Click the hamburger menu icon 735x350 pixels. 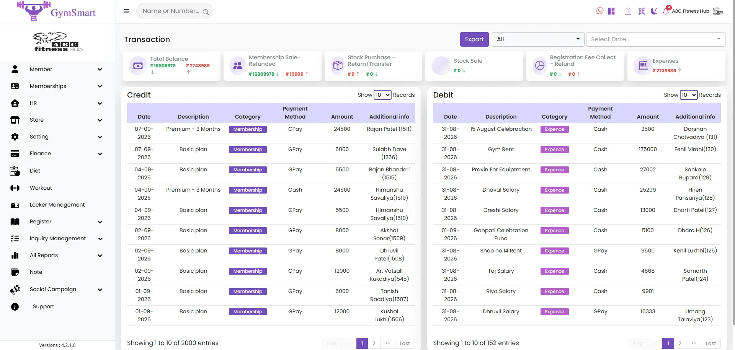pos(126,11)
